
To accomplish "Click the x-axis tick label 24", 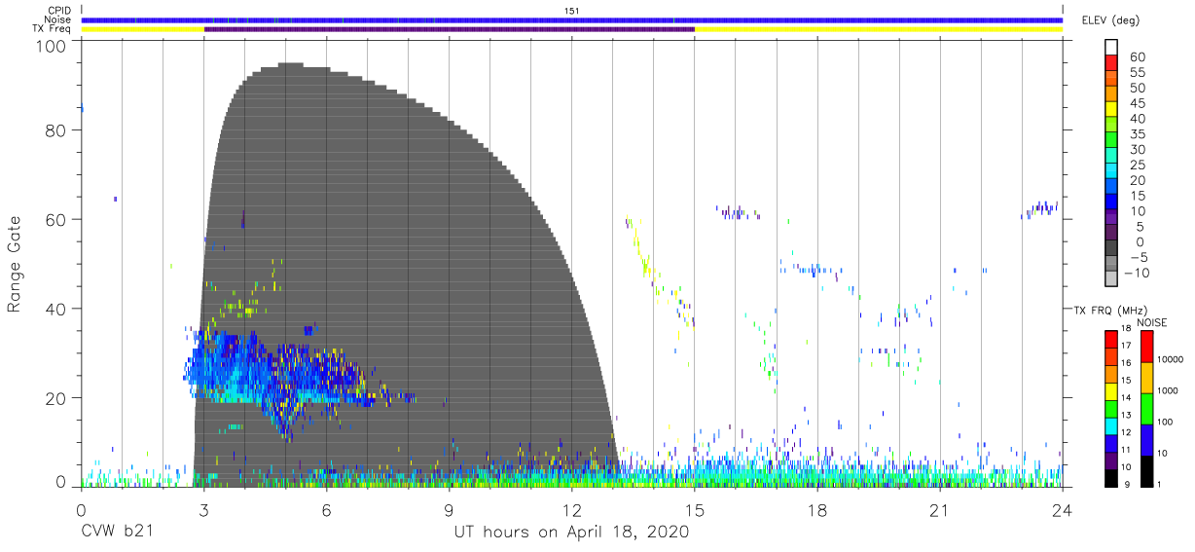I will 1063,509.
